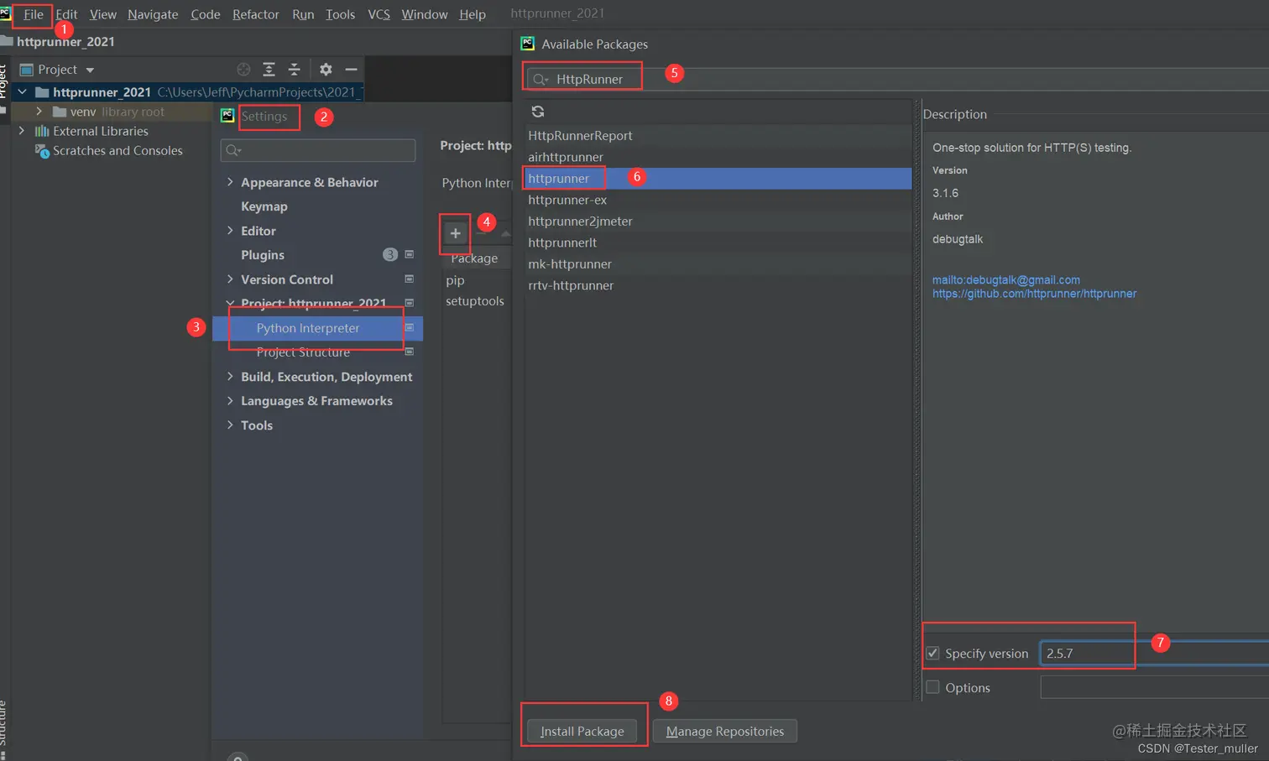Screen dimensions: 1269x761
Task: Uncheck Specify version checkbox
Action: point(932,653)
